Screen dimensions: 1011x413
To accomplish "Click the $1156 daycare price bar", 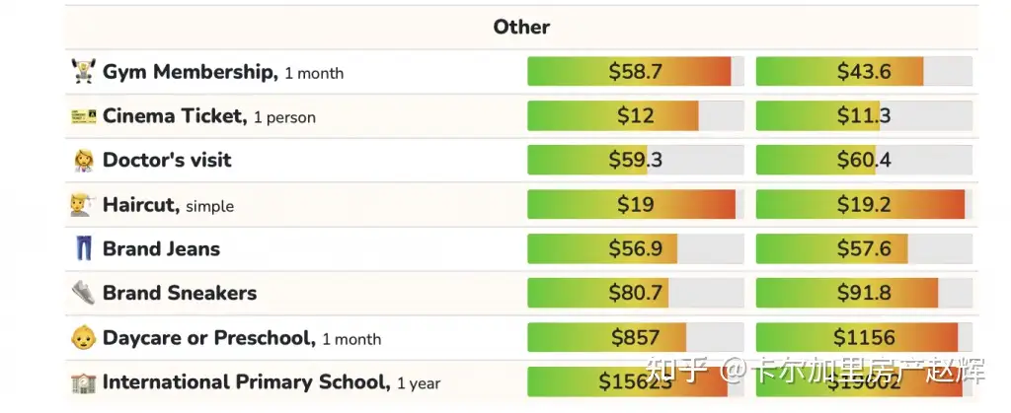I will pos(863,338).
